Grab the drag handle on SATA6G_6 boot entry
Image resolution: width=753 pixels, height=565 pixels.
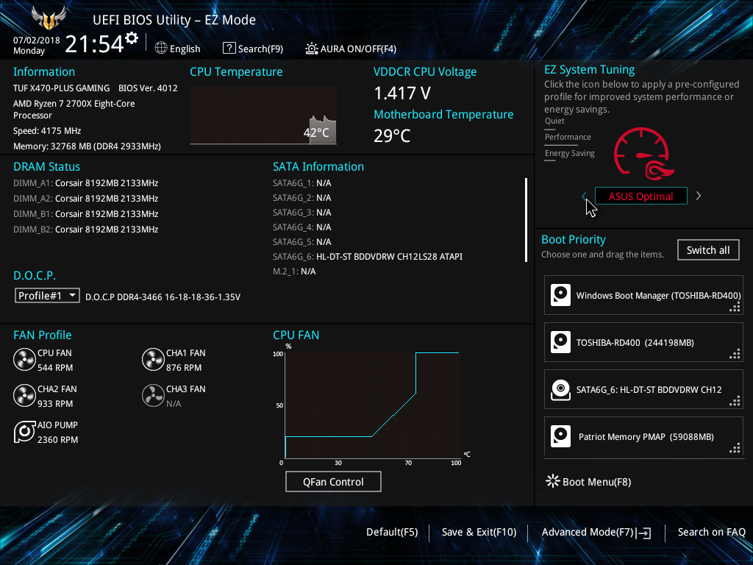[x=735, y=402]
